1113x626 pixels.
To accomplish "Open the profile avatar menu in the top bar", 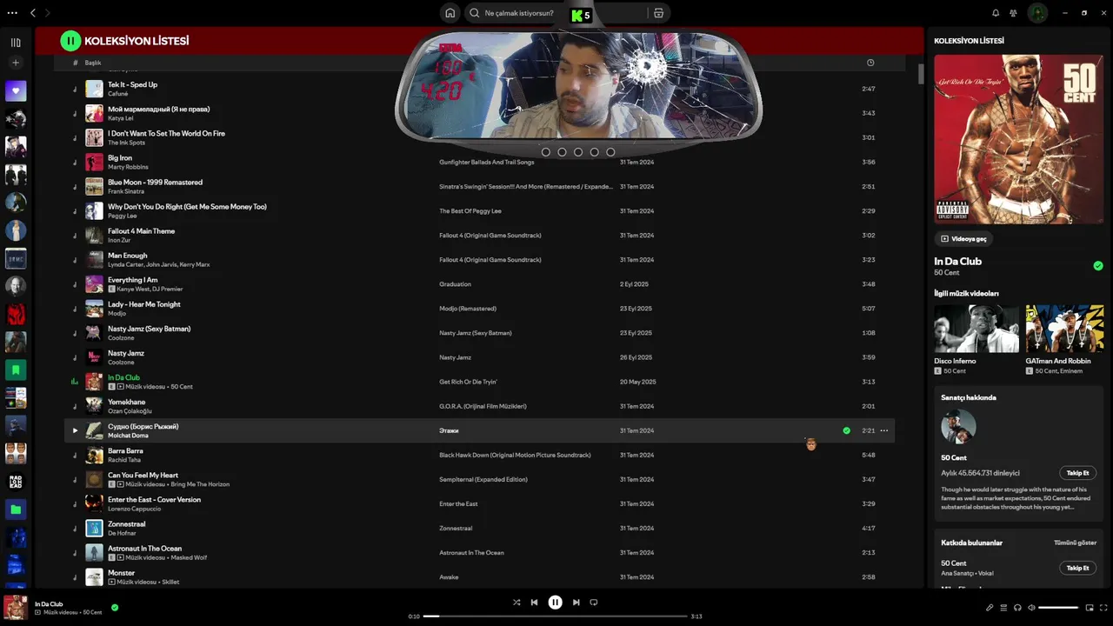I will (1037, 13).
